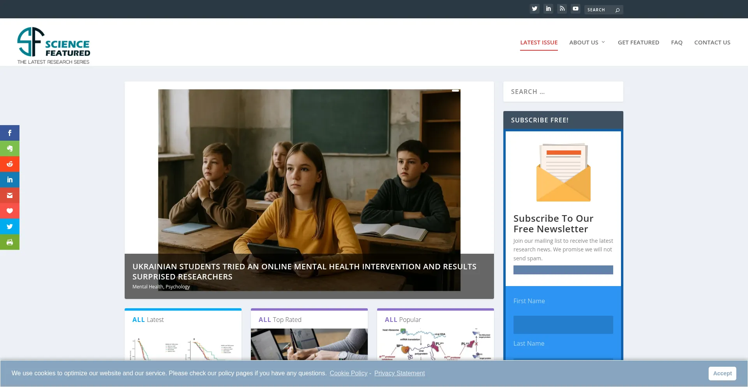Click magnifier icon in top search
Image resolution: width=748 pixels, height=387 pixels.
tap(617, 10)
